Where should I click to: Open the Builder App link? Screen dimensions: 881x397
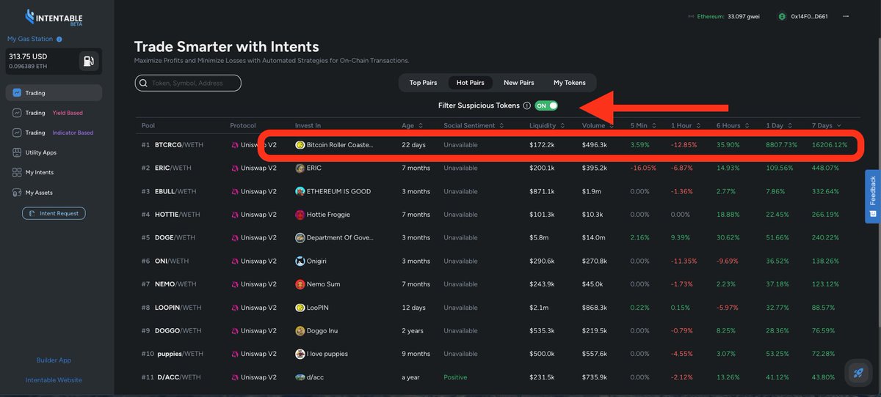pyautogui.click(x=54, y=360)
